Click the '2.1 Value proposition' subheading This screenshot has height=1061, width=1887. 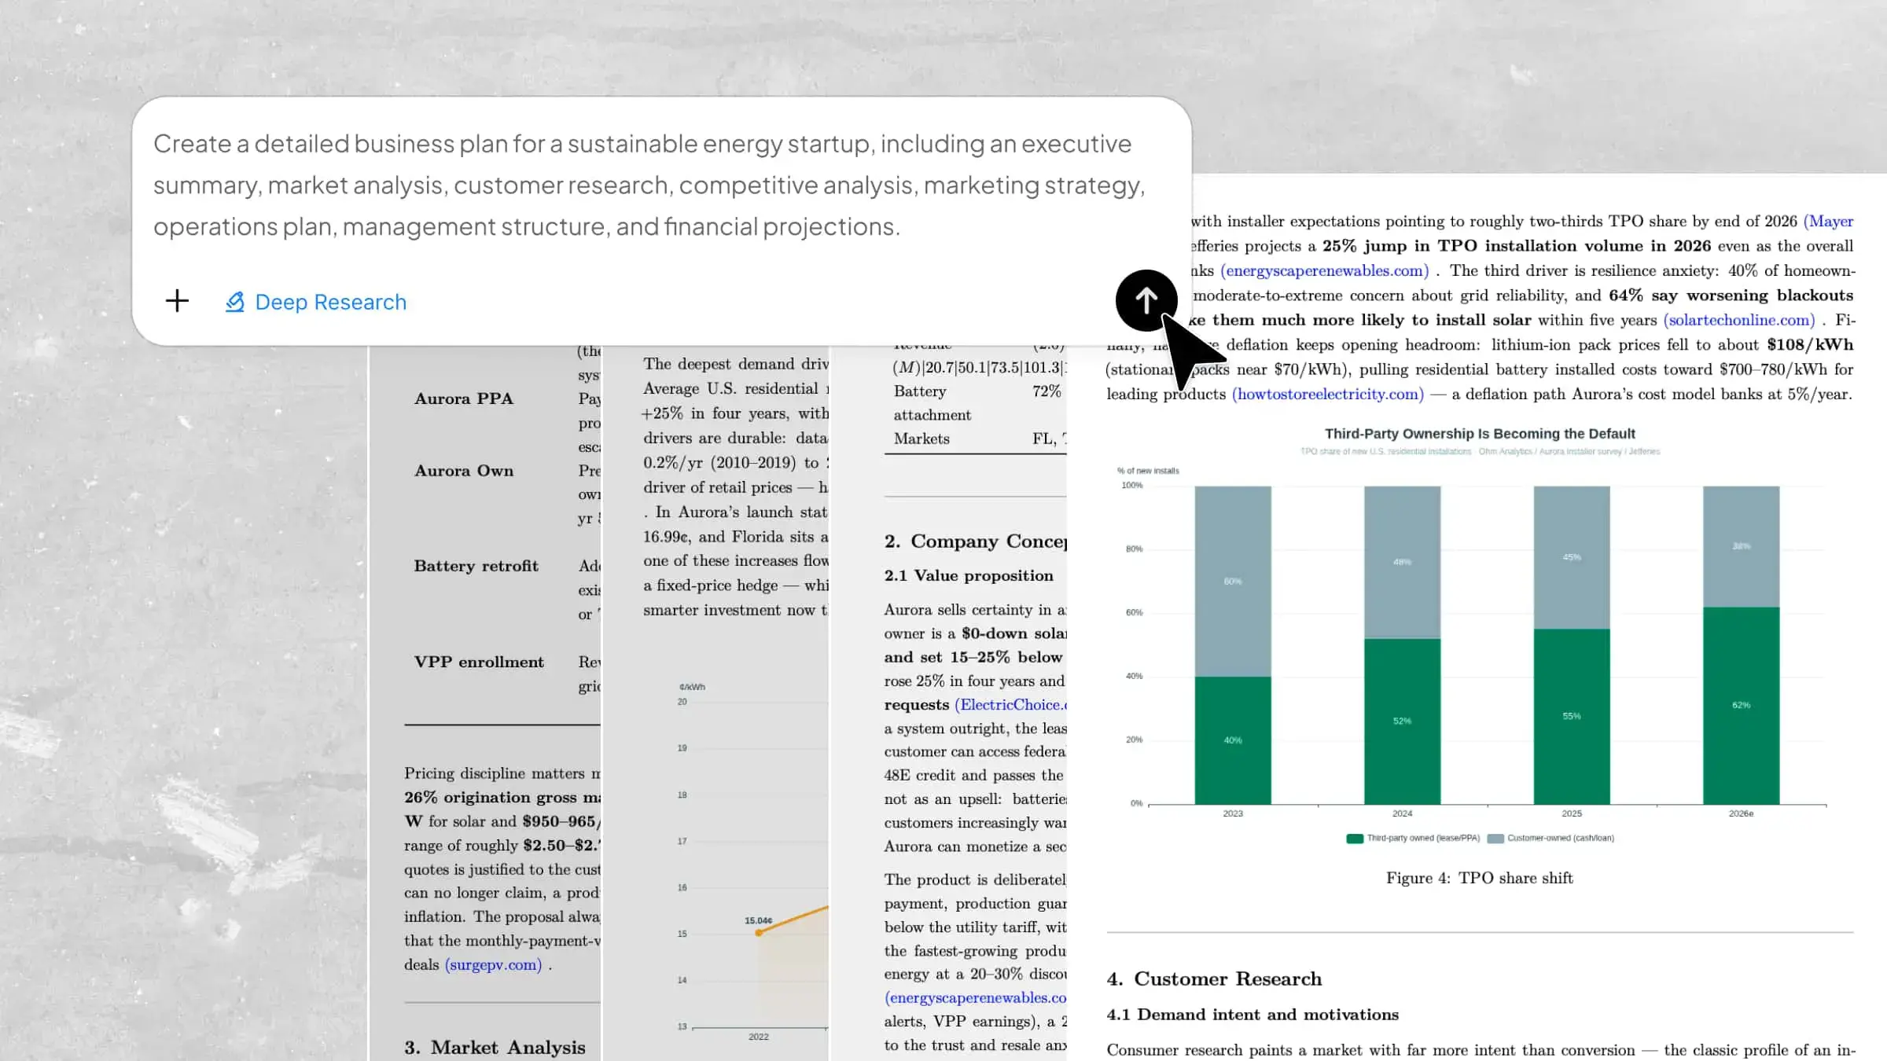969,575
